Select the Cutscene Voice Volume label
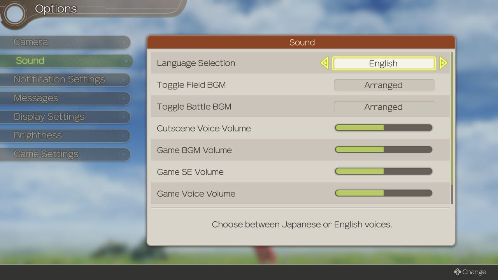The width and height of the screenshot is (498, 280). [x=203, y=128]
